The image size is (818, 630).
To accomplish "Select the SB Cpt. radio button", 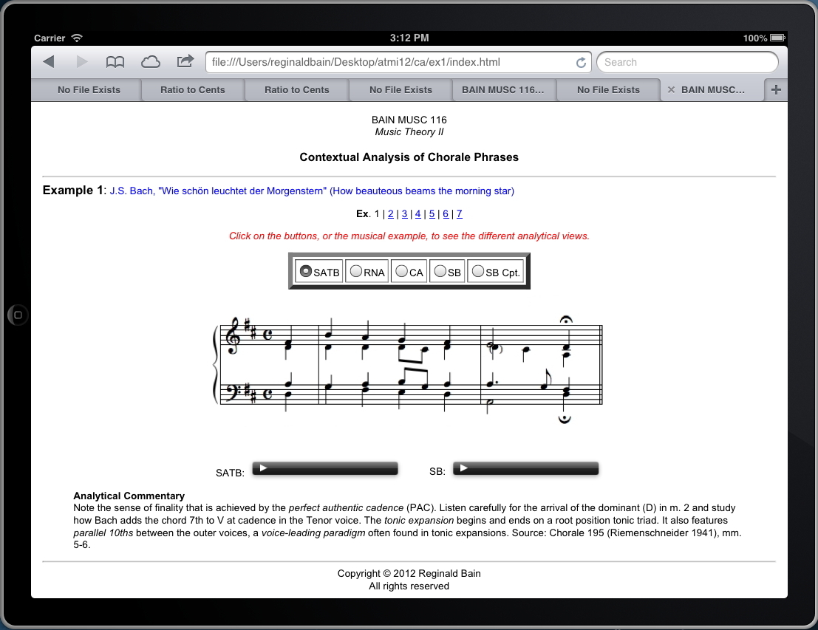I will coord(478,271).
